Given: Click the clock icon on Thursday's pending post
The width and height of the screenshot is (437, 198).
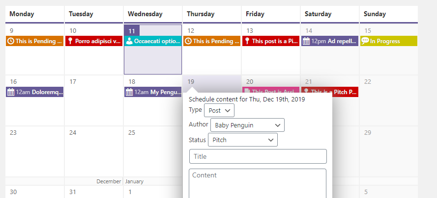Looking at the screenshot, I should click(188, 41).
